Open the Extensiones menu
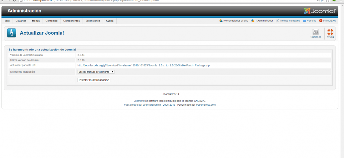The width and height of the screenshot is (344, 158). coord(93,21)
